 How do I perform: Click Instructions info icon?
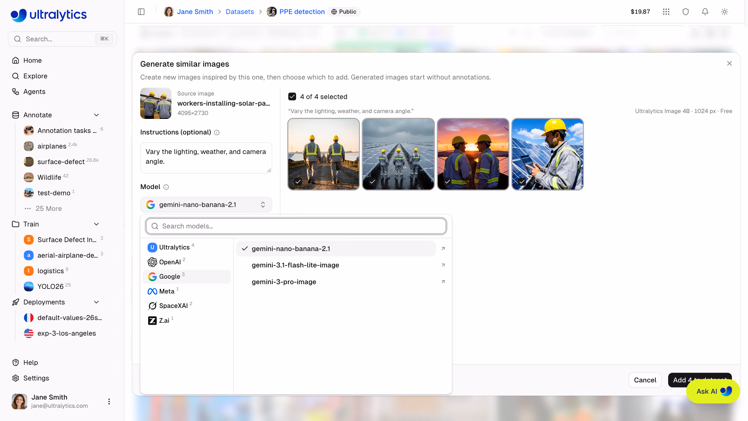pos(217,133)
